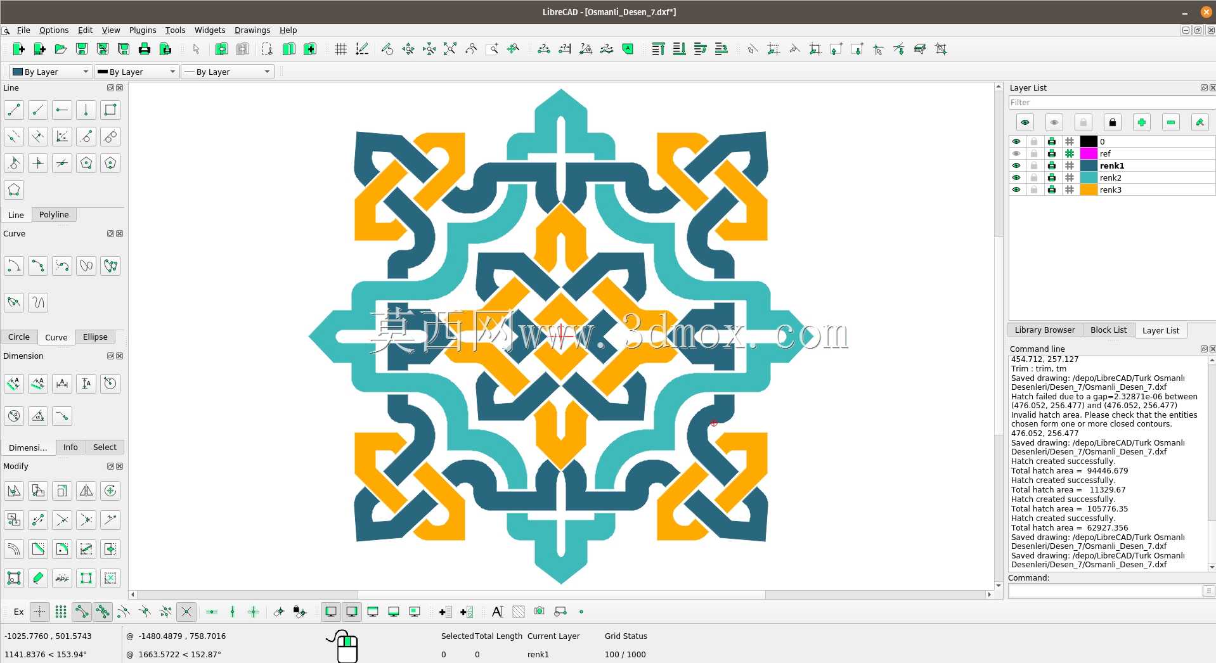Viewport: 1216px width, 663px height.
Task: Select the Rectangle tool in Line panel
Action: pos(110,110)
